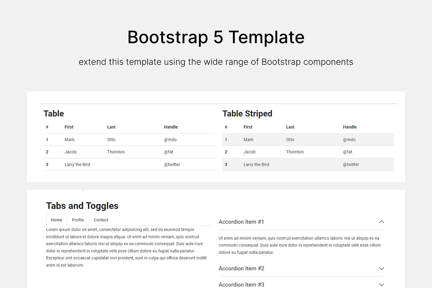Click Handle column header in plain Table
This screenshot has width=432, height=288.
click(171, 127)
